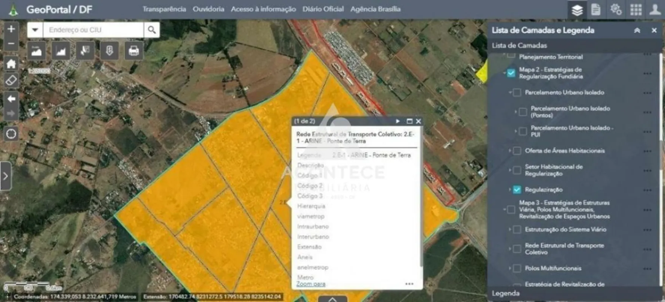Focus the Endereço ou CIU search field
The image size is (665, 302).
point(93,30)
